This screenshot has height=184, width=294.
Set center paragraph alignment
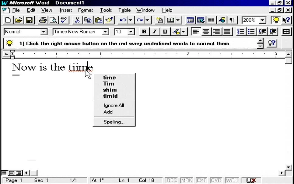pyautogui.click(x=206, y=32)
